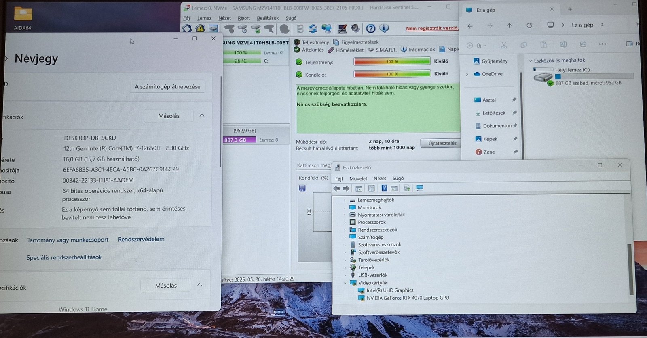Screen dimensions: 647x338
Task: Open the Művelet menu in Eszközkezelő
Action: click(x=358, y=179)
